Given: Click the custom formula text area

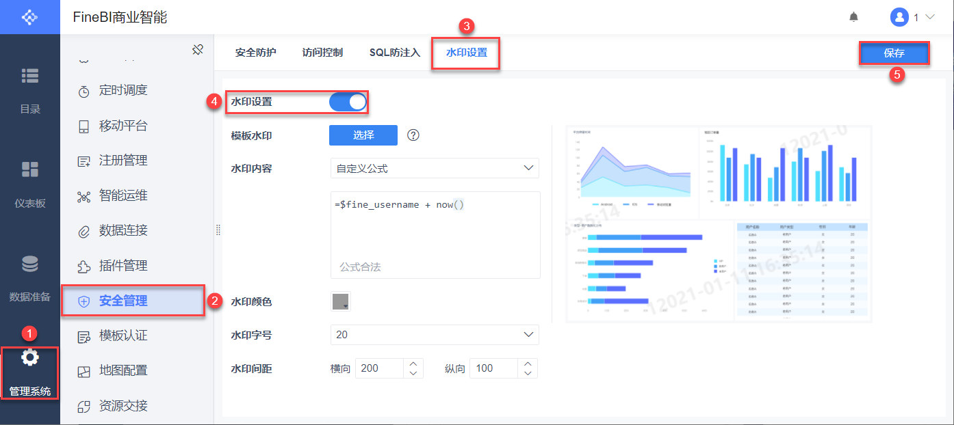Looking at the screenshot, I should click(x=435, y=235).
